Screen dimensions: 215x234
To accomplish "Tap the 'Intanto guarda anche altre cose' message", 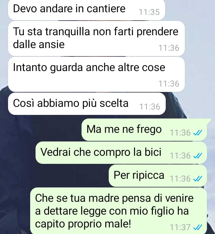I will [96, 74].
